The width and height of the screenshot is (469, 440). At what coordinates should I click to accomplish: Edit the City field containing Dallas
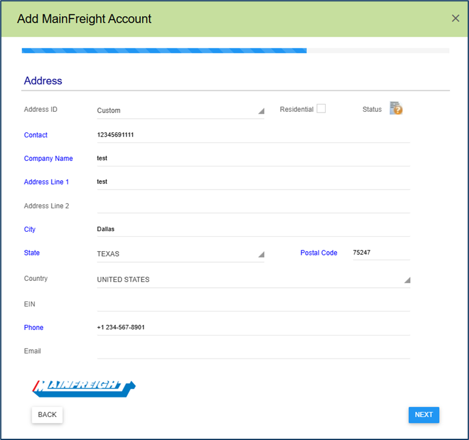[253, 229]
